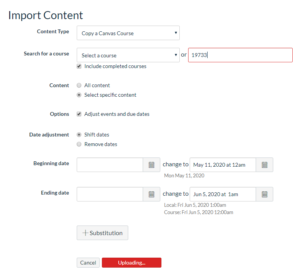This screenshot has width=303, height=276.
Task: Click the plus icon on Substitution button
Action: [x=85, y=233]
